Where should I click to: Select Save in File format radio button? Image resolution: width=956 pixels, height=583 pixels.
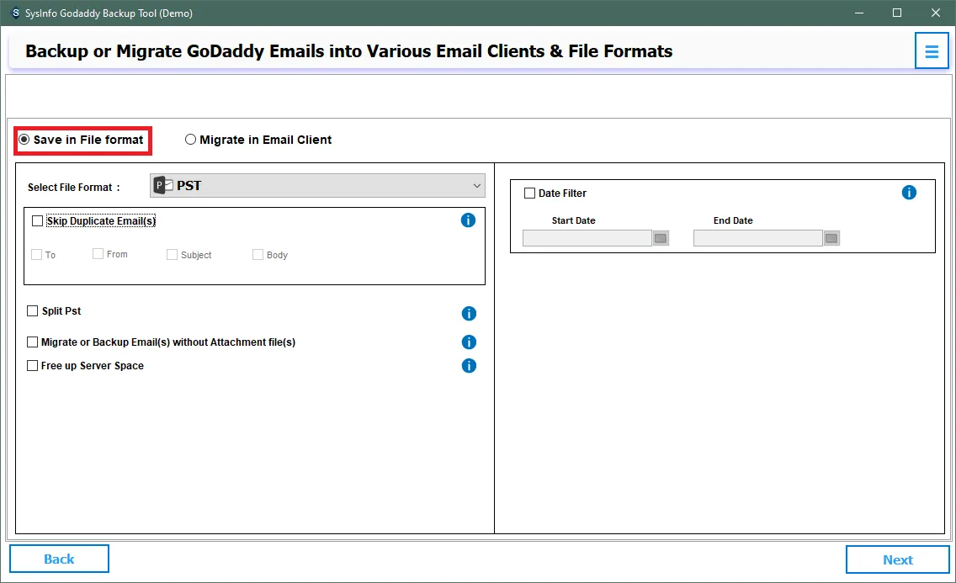(x=24, y=140)
